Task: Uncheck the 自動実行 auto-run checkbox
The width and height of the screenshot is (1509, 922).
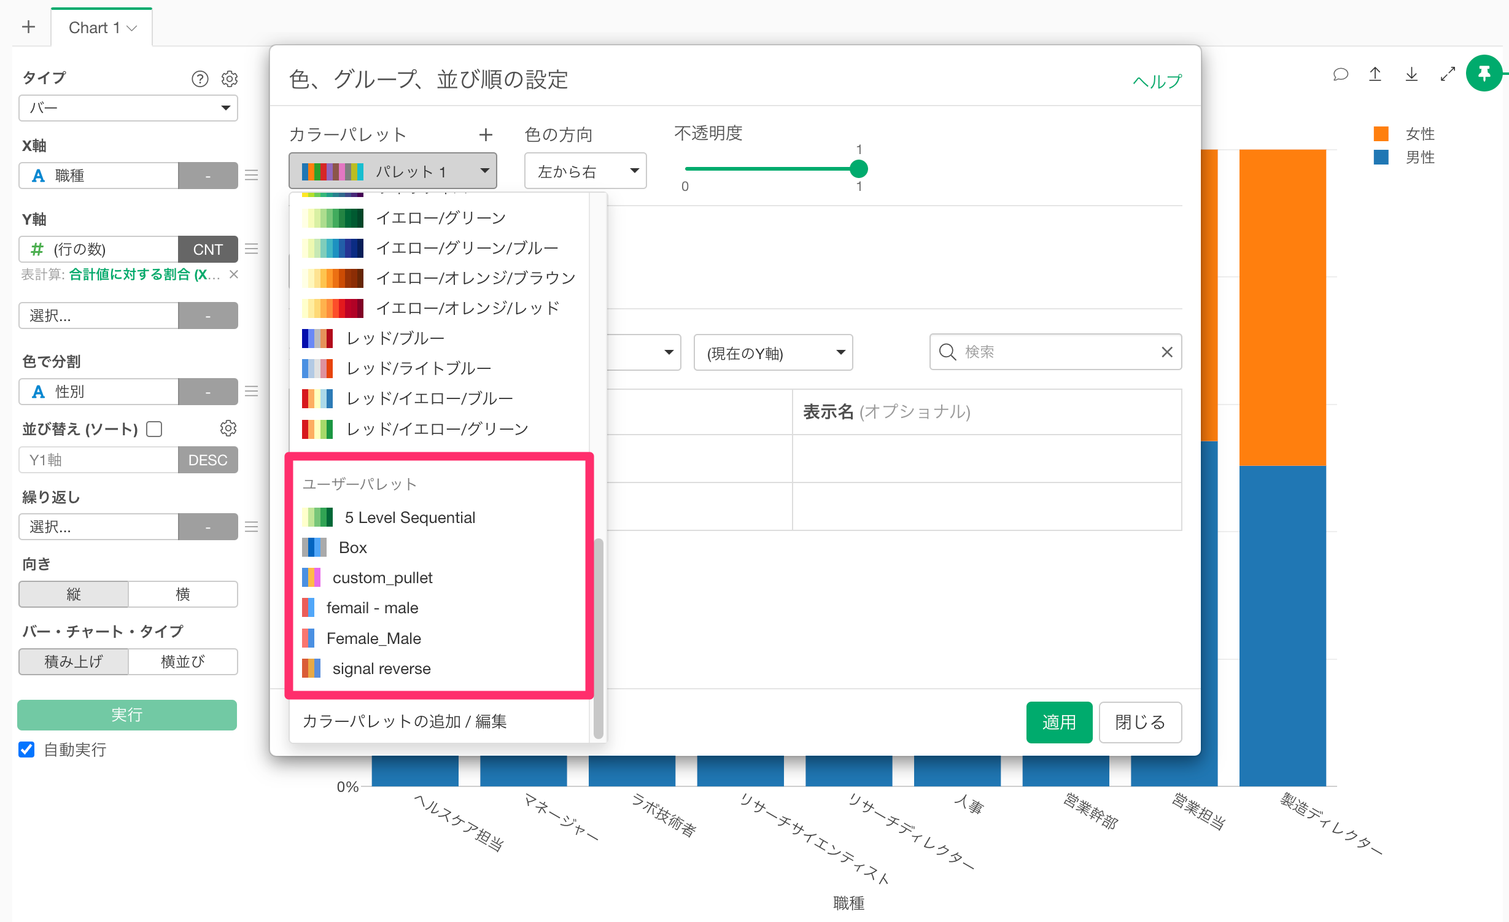Action: (27, 750)
